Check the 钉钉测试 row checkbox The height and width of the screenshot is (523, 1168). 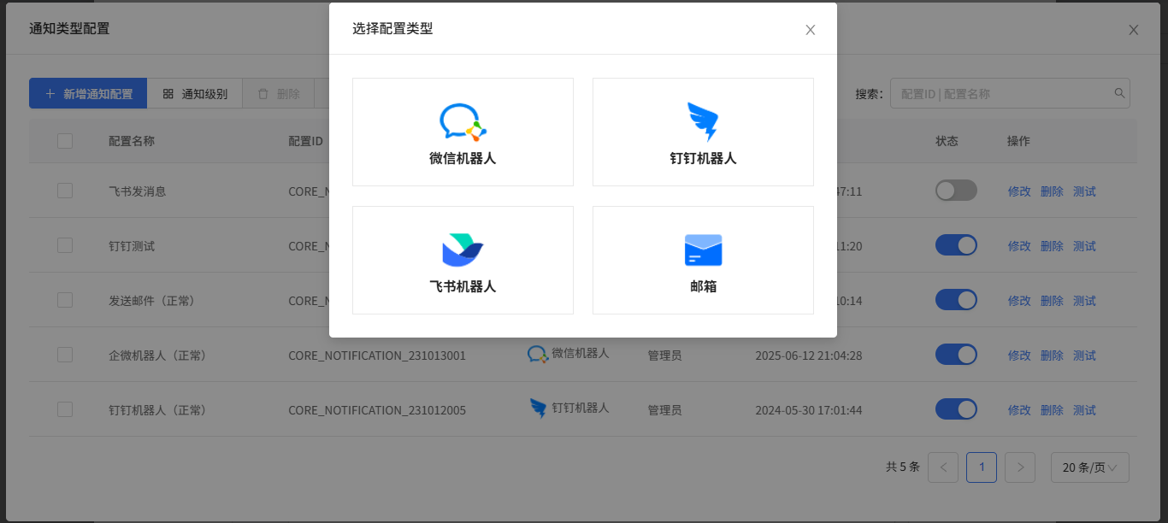click(65, 245)
